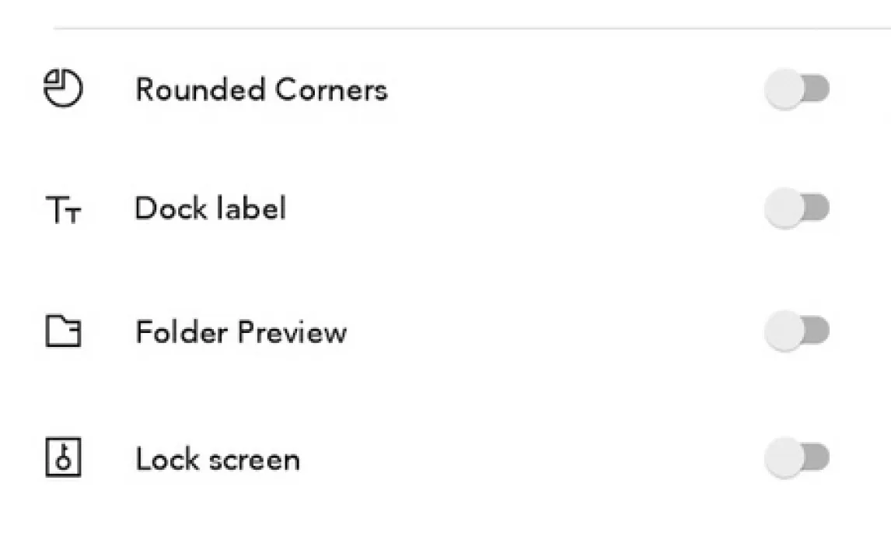Click the Folder Preview folder icon
This screenshot has width=891, height=557.
click(x=62, y=332)
